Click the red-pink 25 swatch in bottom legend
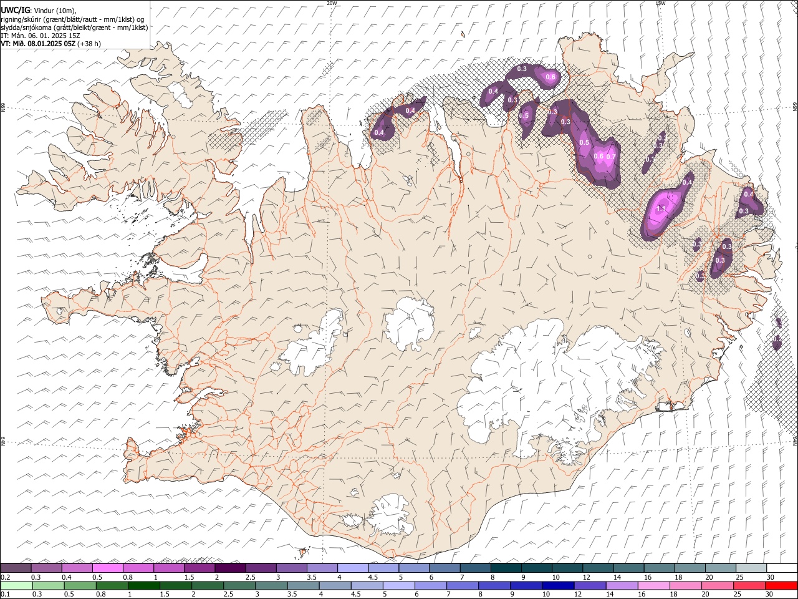798x599 pixels. 749,585
